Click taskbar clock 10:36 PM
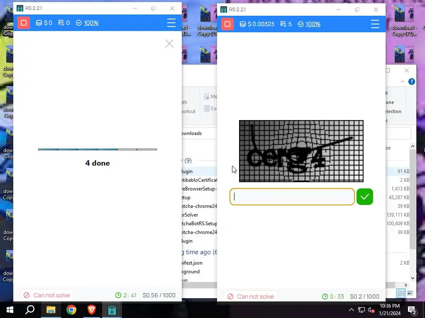The image size is (425, 318). (389, 310)
